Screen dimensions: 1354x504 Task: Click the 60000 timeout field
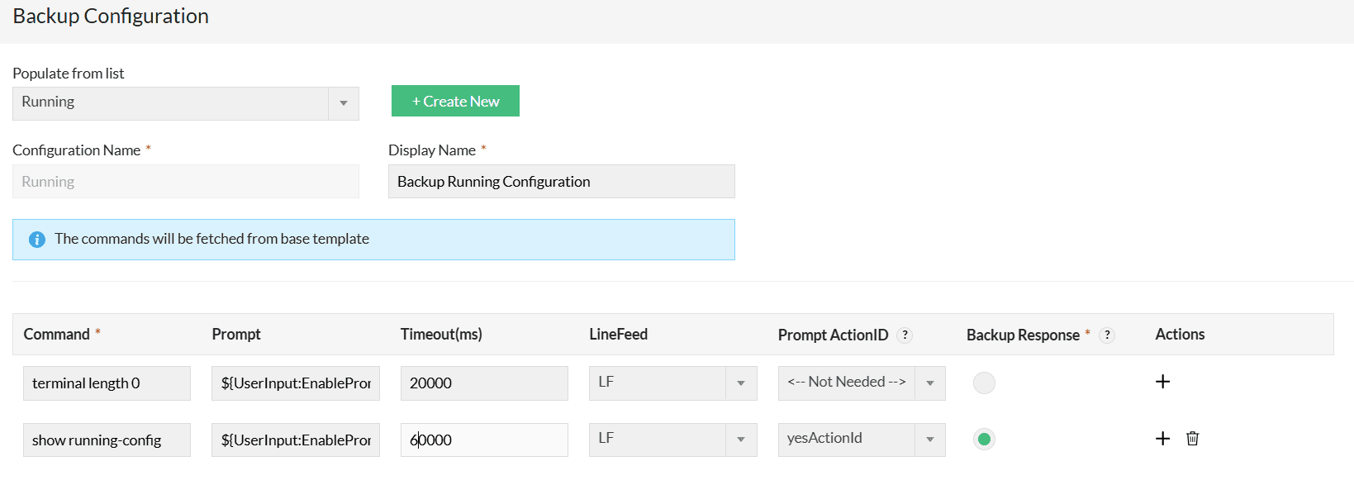483,440
